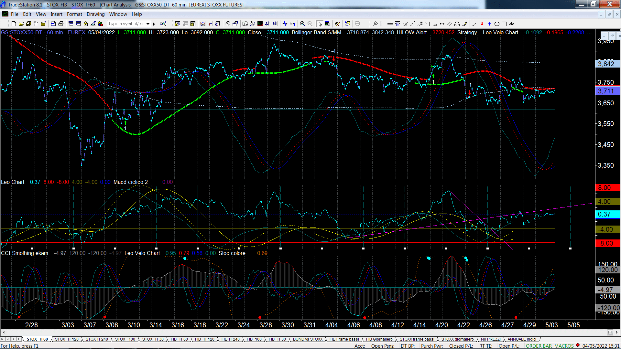This screenshot has width=621, height=349.
Task: Click the last-tab navigation arrow
Action: point(19,339)
